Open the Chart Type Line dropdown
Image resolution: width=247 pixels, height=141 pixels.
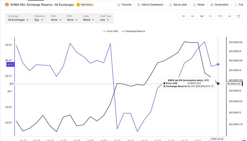(x=105, y=18)
